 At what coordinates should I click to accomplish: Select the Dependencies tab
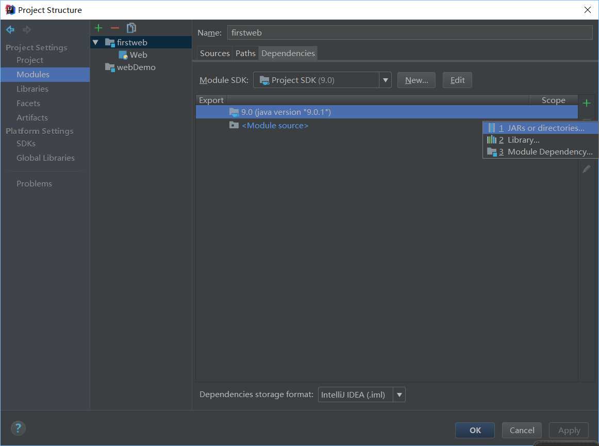[288, 54]
